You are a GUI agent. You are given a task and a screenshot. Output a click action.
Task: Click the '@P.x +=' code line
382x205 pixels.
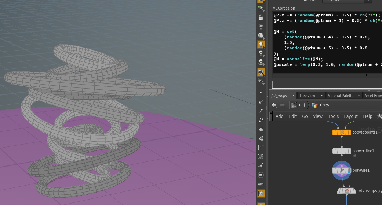coord(327,15)
